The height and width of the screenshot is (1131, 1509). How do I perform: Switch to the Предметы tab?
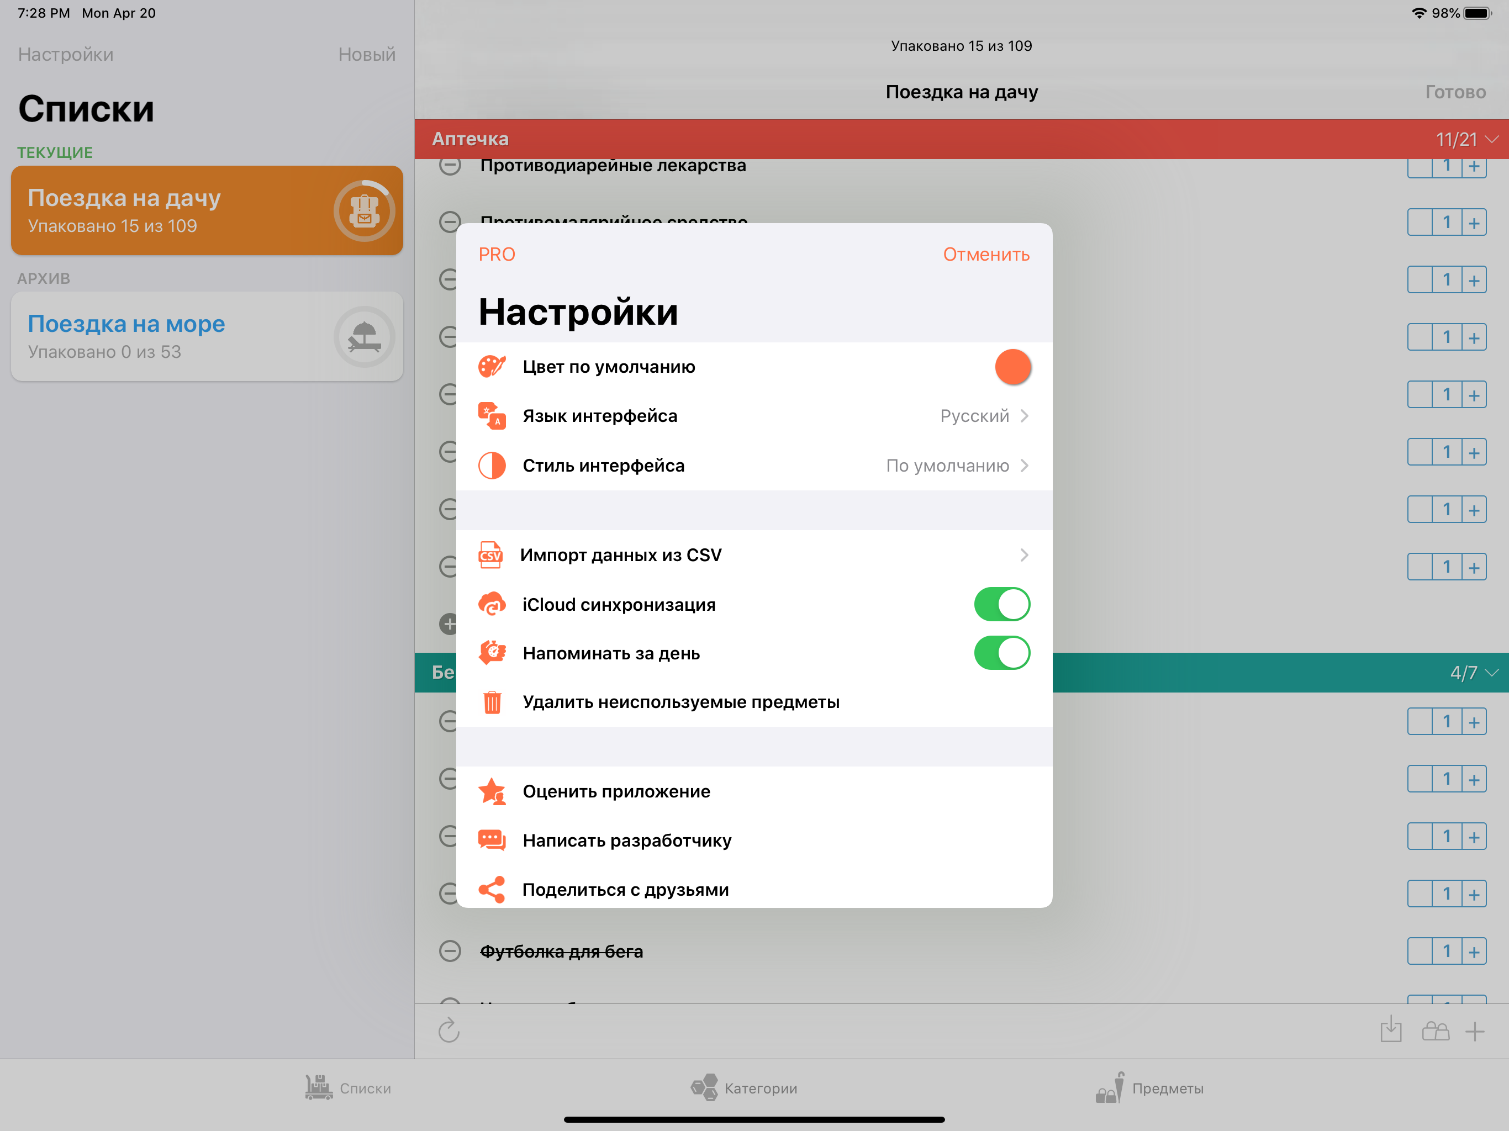[1149, 1087]
